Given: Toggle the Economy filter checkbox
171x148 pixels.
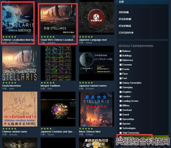Looking at the screenshot, I should [121, 65].
